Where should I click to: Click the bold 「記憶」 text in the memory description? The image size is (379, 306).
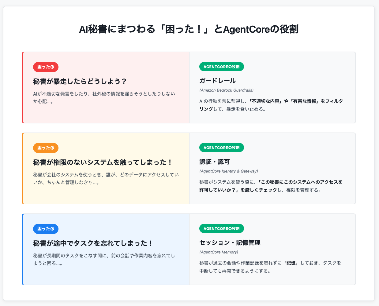pos(291,263)
